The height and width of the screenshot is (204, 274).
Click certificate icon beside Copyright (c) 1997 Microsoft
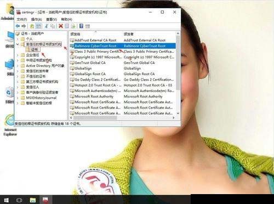click(x=72, y=57)
